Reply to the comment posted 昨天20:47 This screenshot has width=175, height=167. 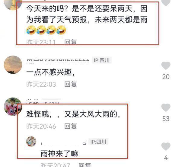[85, 165]
